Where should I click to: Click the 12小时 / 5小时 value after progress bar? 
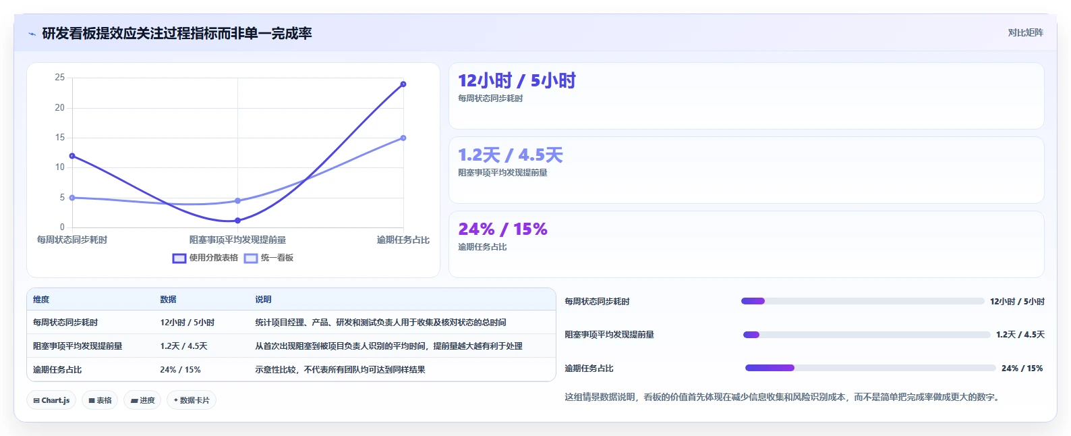(x=1017, y=302)
